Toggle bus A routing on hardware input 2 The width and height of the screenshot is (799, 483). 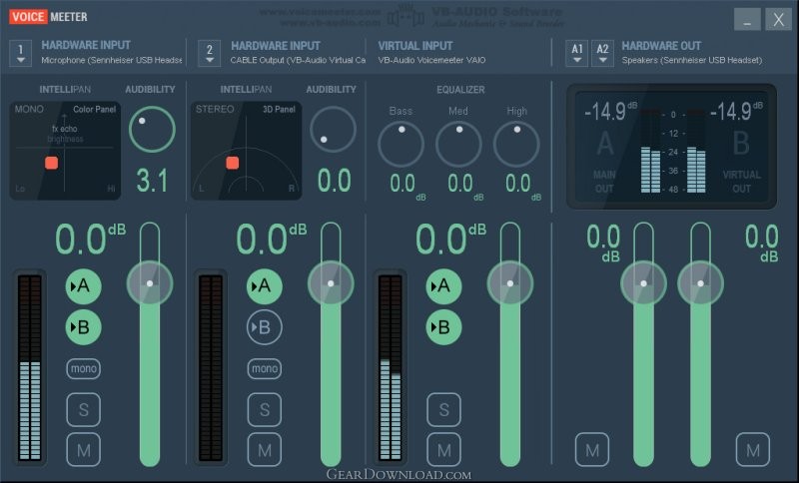click(265, 286)
